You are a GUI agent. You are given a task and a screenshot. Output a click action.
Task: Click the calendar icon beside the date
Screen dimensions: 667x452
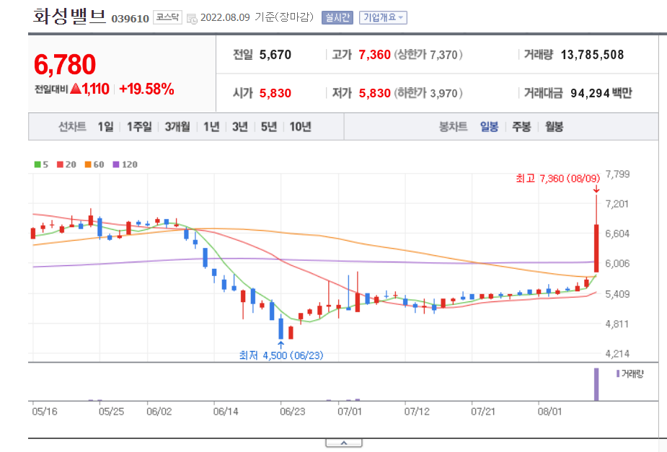click(193, 19)
